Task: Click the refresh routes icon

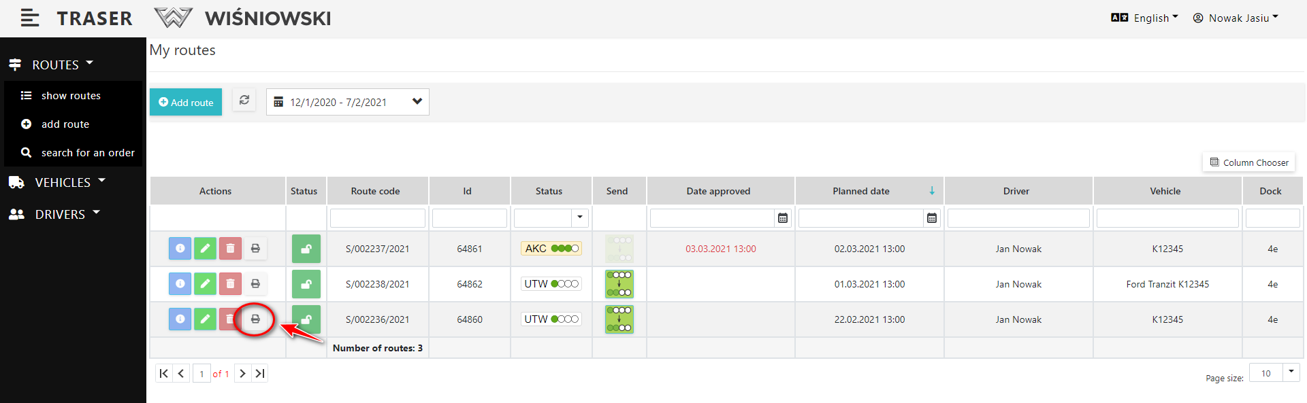Action: coord(244,101)
